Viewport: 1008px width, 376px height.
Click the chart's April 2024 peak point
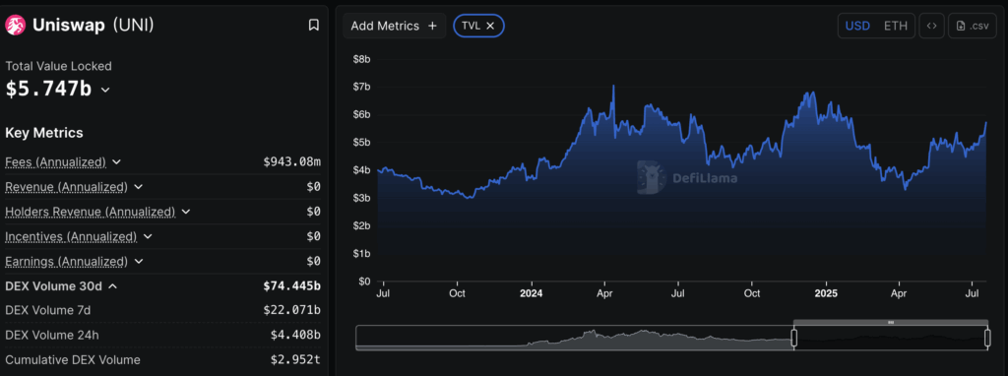click(x=613, y=86)
